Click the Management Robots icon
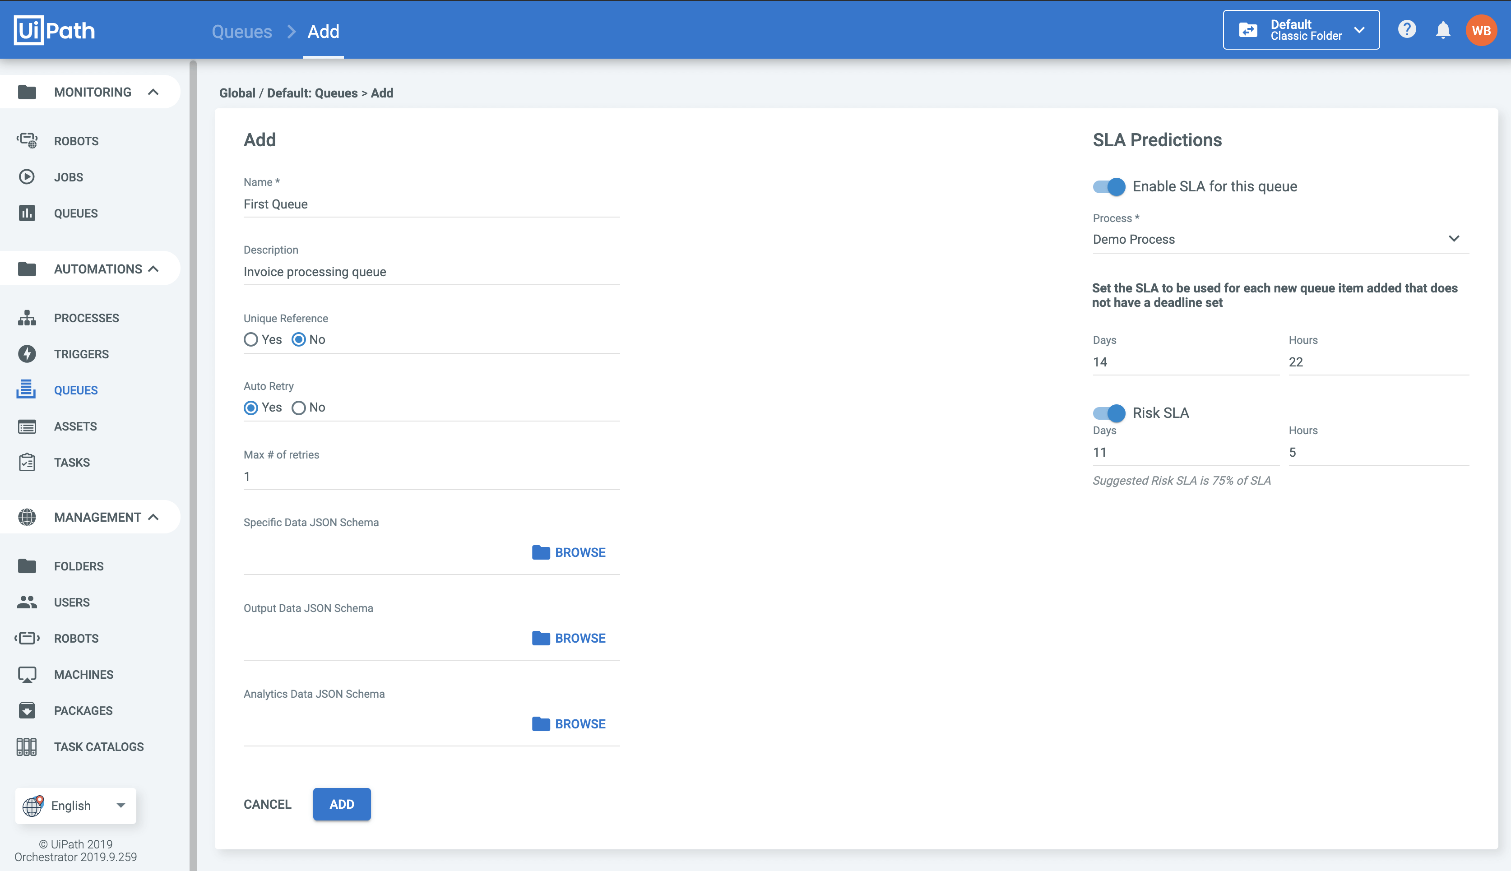Screen dimensions: 1511x871 (x=27, y=638)
